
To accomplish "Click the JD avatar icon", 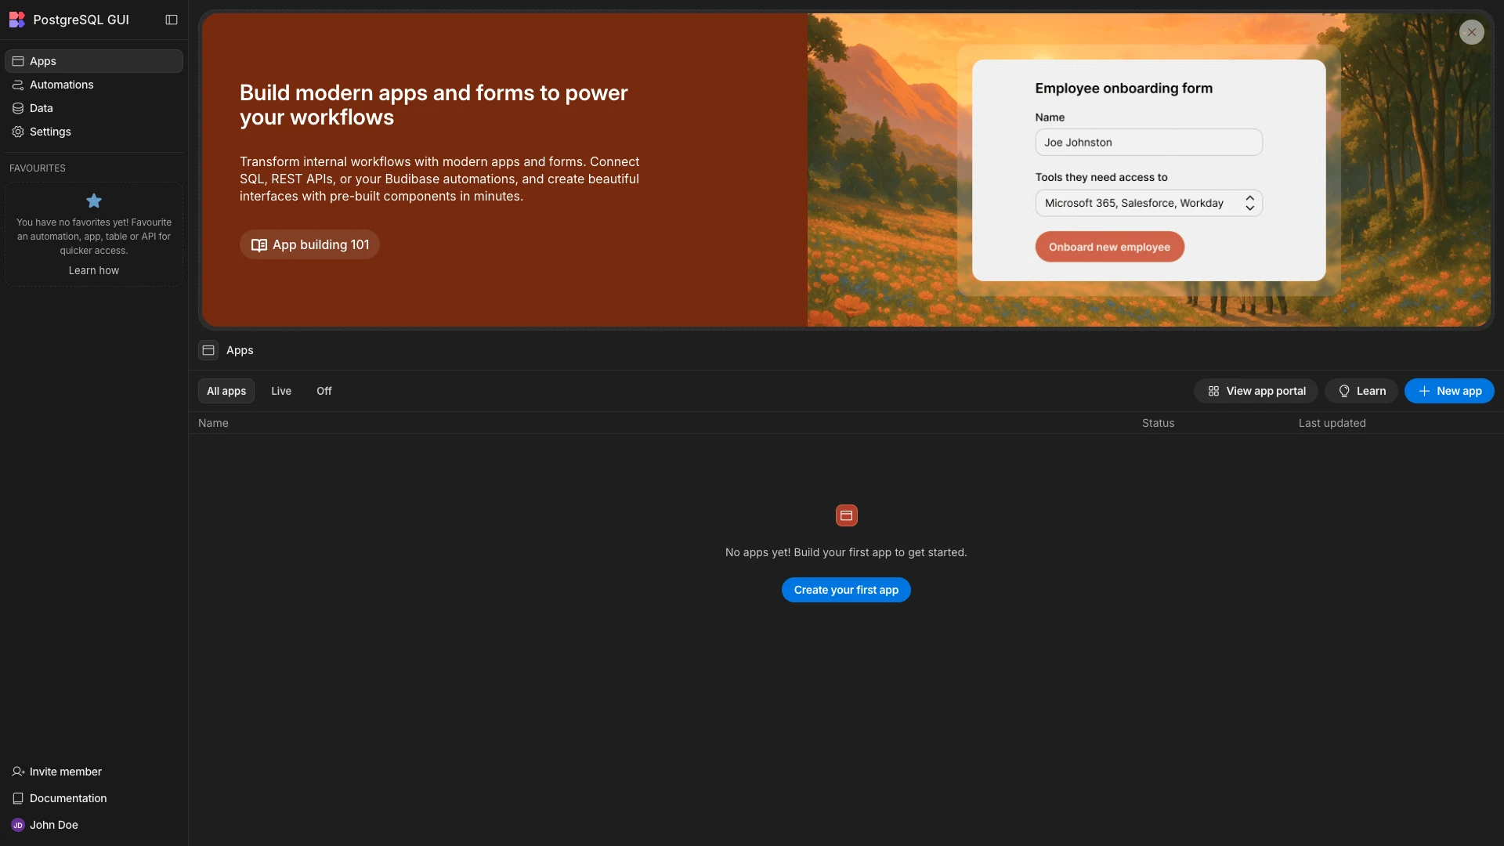I will (x=17, y=825).
